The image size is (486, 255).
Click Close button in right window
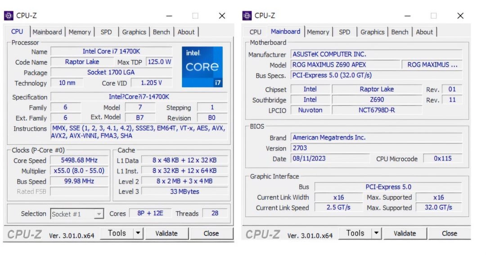pyautogui.click(x=450, y=233)
